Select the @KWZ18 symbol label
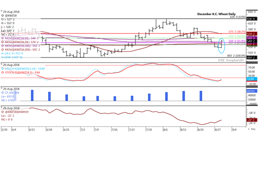Image resolution: width=258 pixels, height=194 pixels. [11, 15]
